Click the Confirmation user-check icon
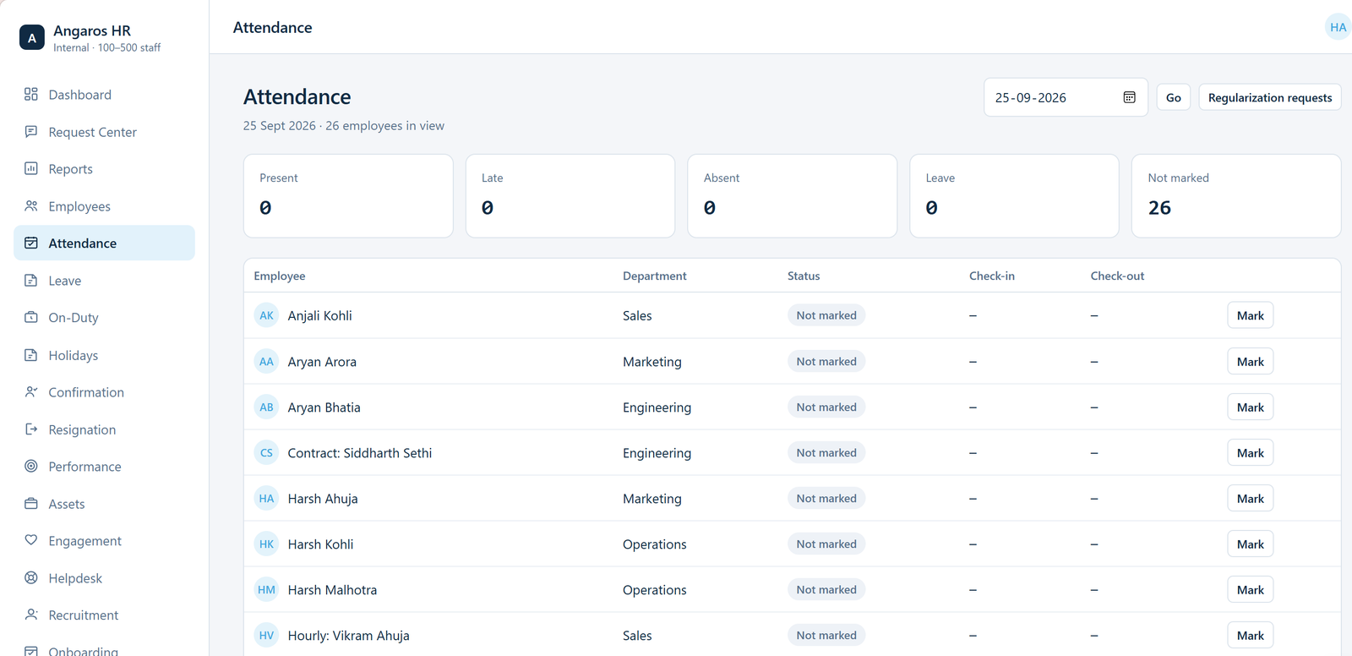This screenshot has width=1352, height=656. tap(31, 391)
